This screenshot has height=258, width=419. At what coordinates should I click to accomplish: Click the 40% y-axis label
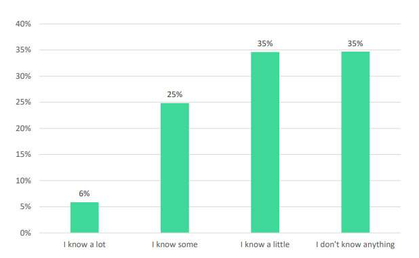pyautogui.click(x=23, y=24)
